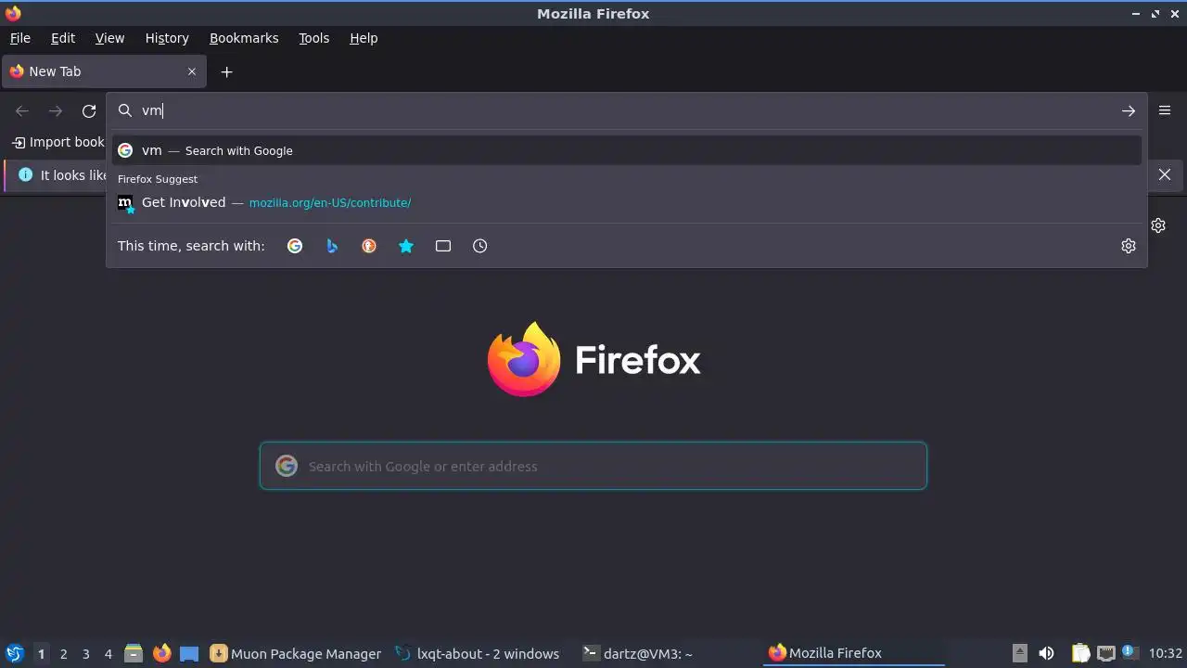
Task: Search open tabs with the tab icon
Action: point(443,246)
